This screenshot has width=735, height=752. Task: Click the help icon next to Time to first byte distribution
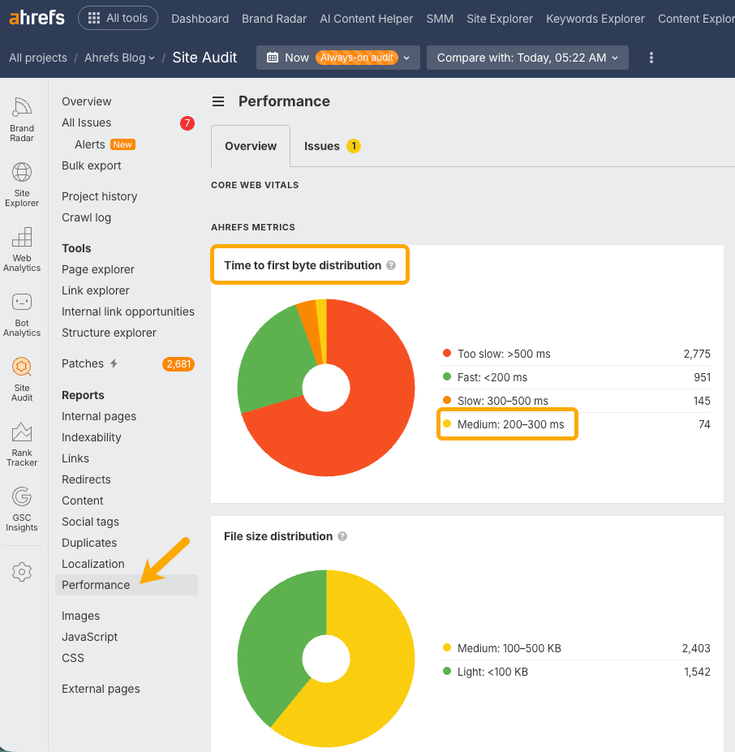click(391, 265)
